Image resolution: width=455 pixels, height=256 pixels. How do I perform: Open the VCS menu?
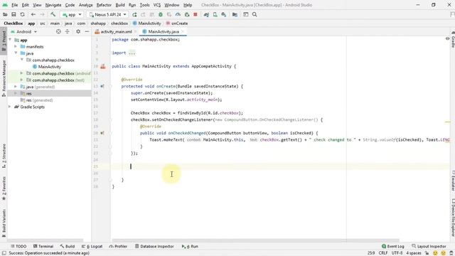tap(157, 5)
